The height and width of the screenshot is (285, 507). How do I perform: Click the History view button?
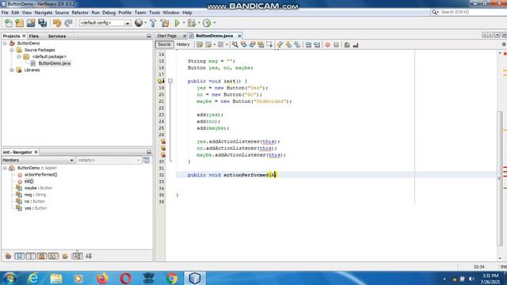pyautogui.click(x=183, y=44)
